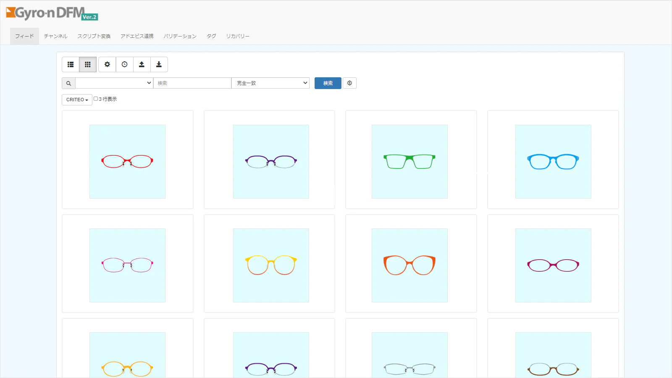
Task: Click the reset search circle icon
Action: coord(349,83)
